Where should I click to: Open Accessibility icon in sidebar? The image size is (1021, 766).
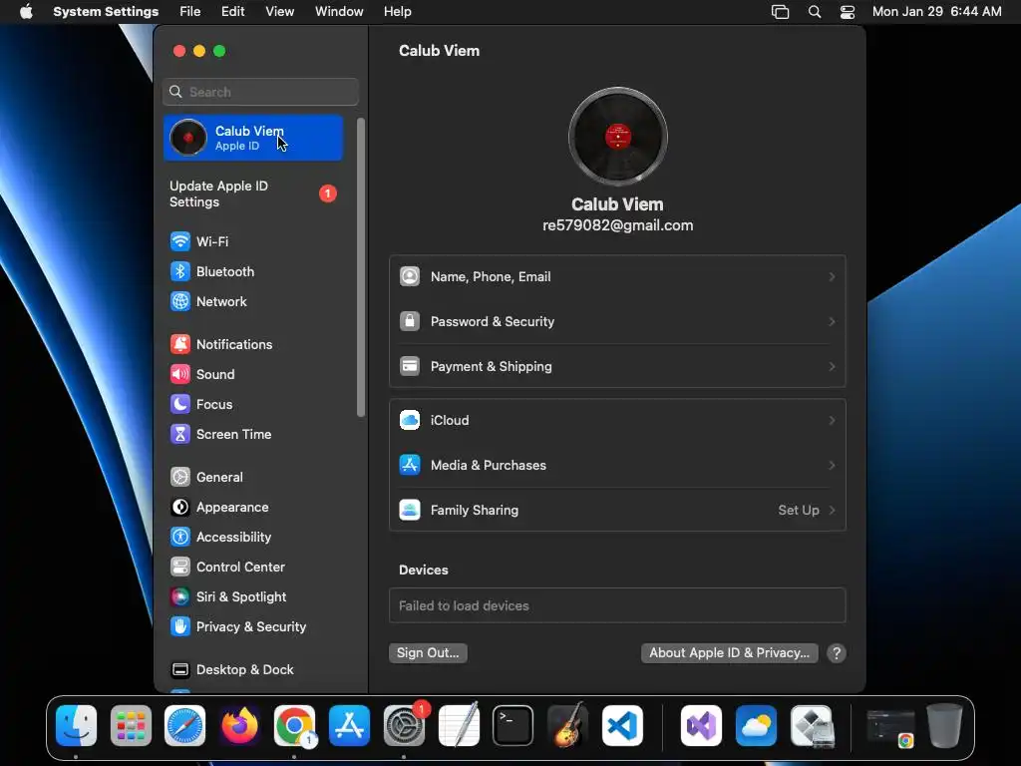click(180, 538)
